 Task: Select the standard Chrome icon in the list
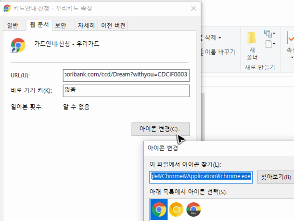(x=159, y=209)
